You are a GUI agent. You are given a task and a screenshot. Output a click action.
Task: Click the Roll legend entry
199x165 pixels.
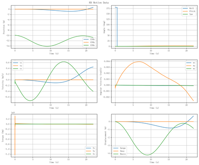(x=189, y=8)
